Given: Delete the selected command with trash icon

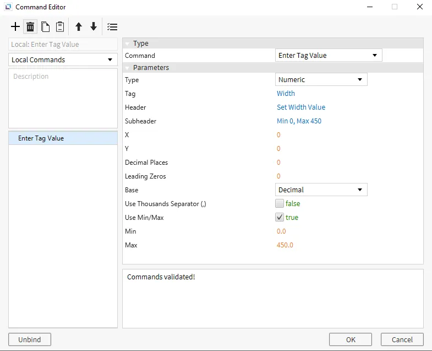Looking at the screenshot, I should point(30,27).
